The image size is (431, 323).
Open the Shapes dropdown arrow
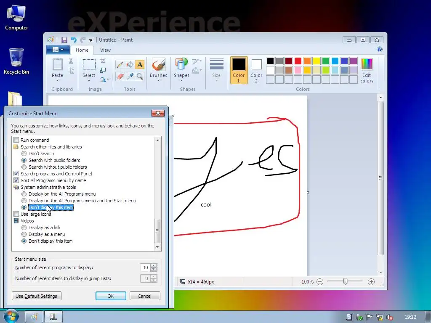[181, 81]
